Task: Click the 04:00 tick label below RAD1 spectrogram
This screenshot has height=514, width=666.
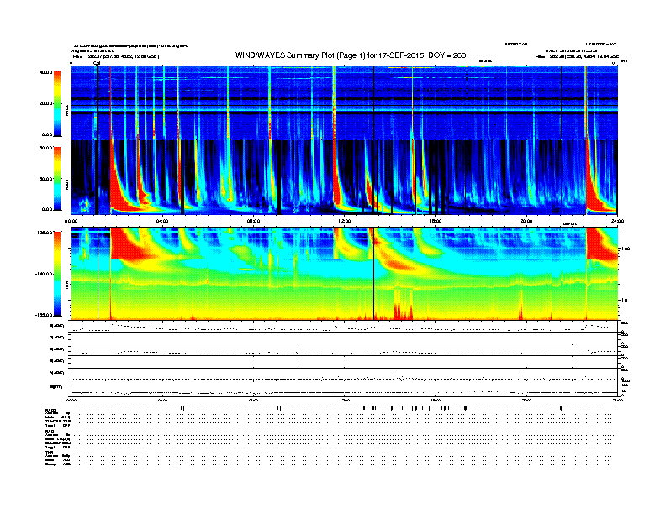Action: point(162,221)
